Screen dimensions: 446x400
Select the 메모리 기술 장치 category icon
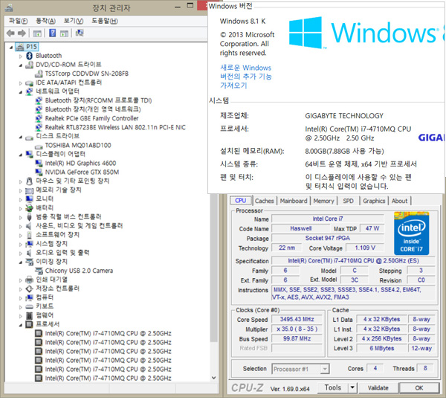[x=29, y=190]
